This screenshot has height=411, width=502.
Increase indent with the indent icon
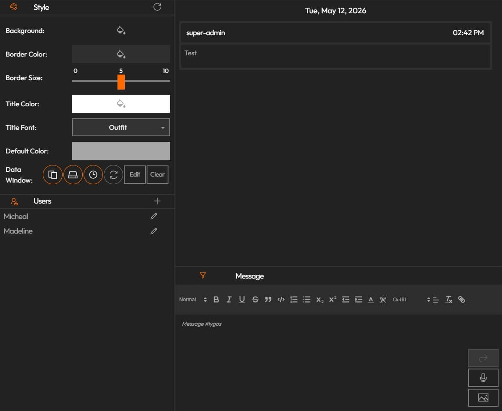(358, 300)
